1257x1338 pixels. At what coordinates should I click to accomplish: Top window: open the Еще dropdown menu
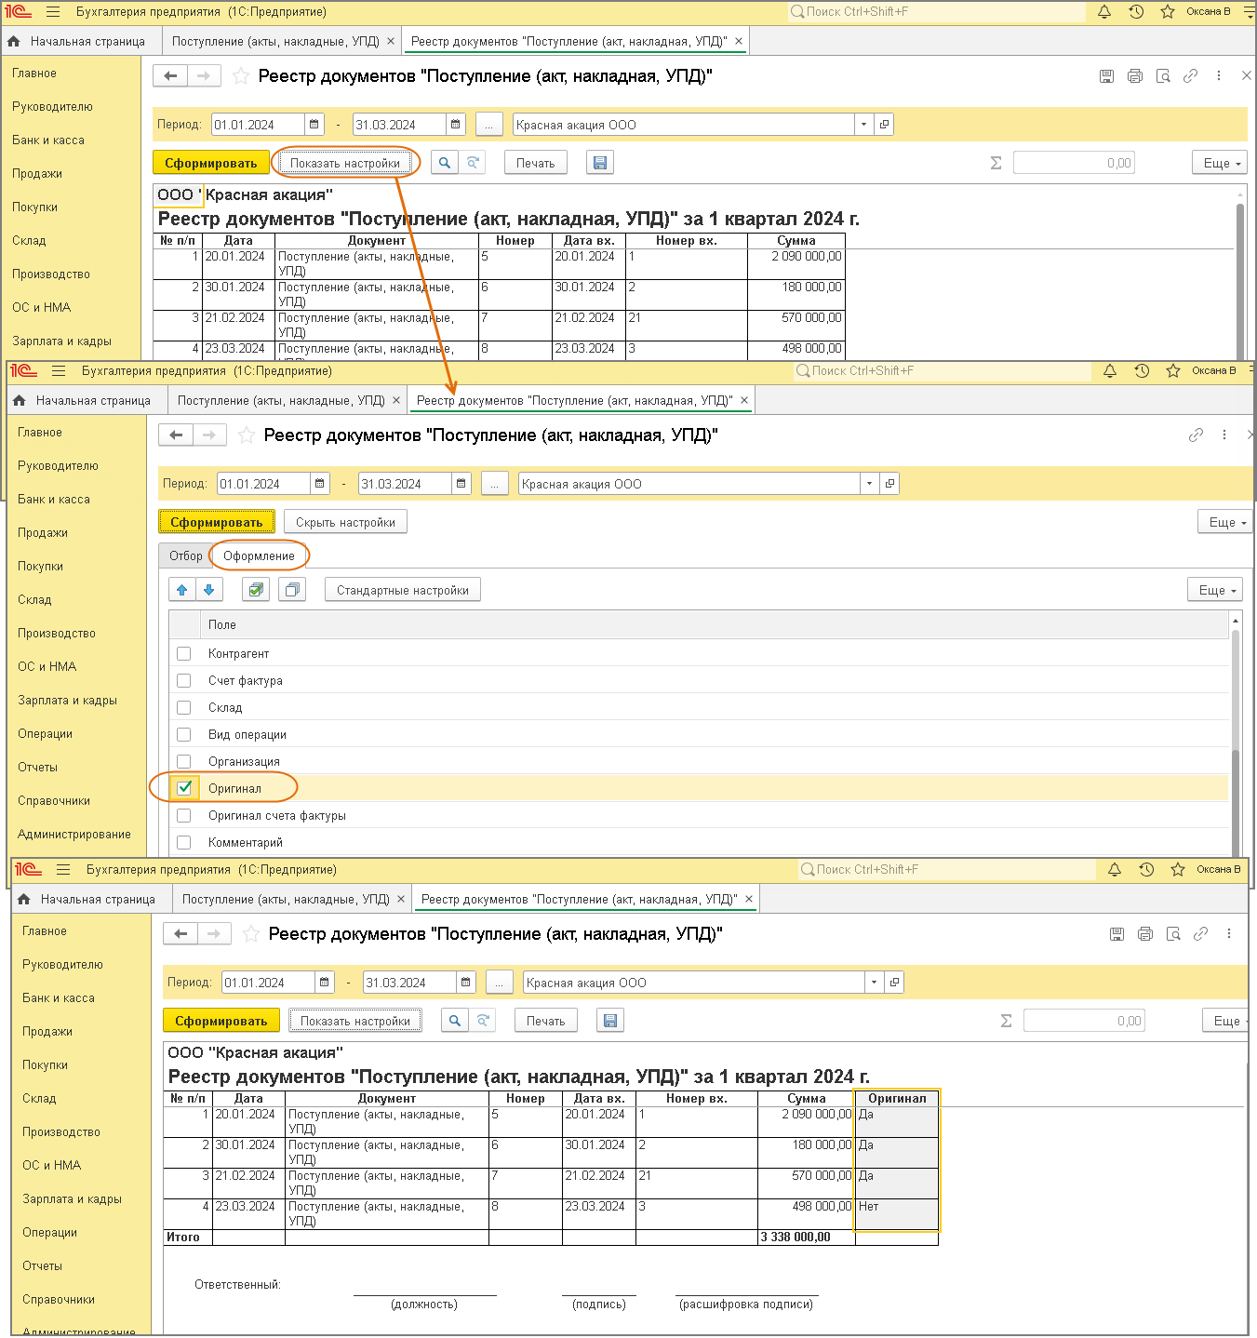pos(1222,163)
